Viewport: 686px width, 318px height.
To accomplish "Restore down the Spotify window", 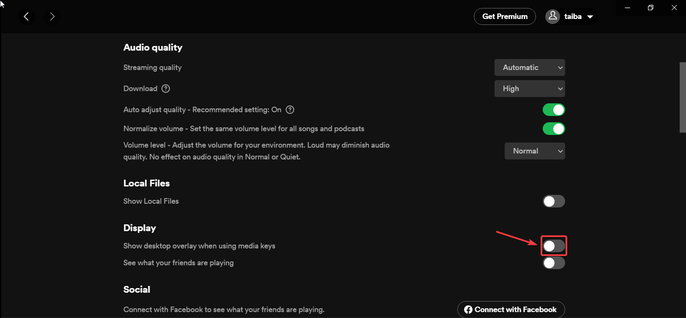I will [650, 8].
